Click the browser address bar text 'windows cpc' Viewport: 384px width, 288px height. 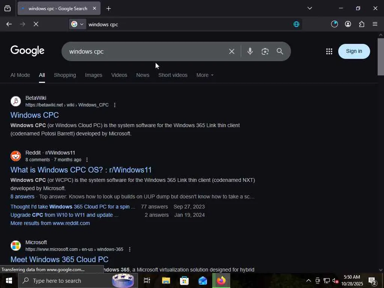tap(103, 24)
